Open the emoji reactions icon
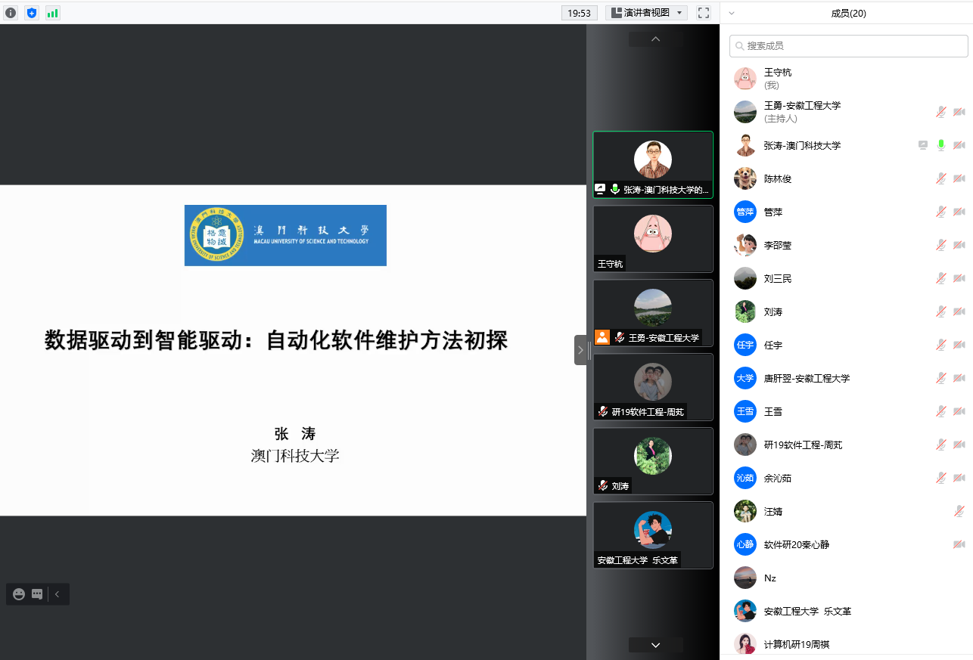This screenshot has height=660, width=973. click(19, 594)
